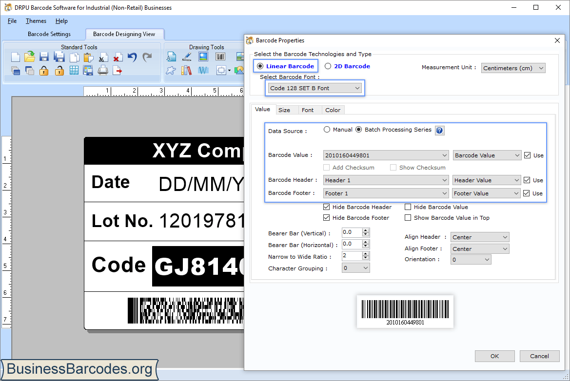The image size is (570, 381).
Task: Toggle Use checkbox for Barcode Value
Action: pos(528,155)
